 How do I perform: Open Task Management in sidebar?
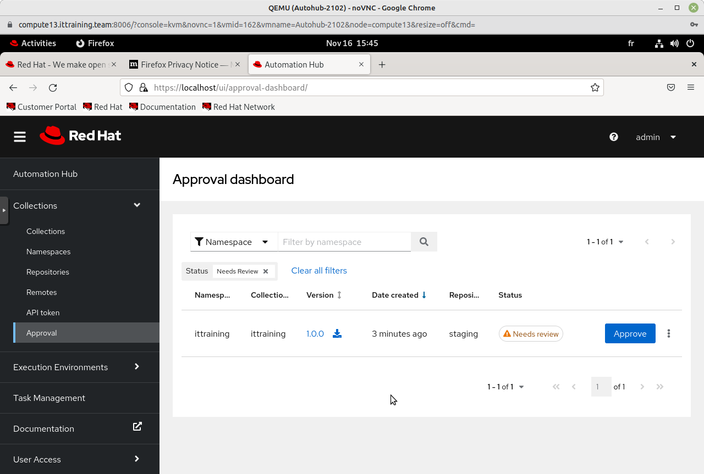pos(80,398)
